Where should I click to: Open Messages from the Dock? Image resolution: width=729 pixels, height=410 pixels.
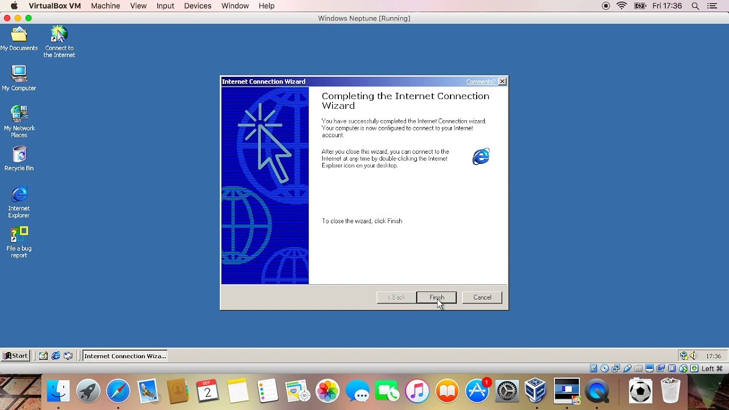357,392
